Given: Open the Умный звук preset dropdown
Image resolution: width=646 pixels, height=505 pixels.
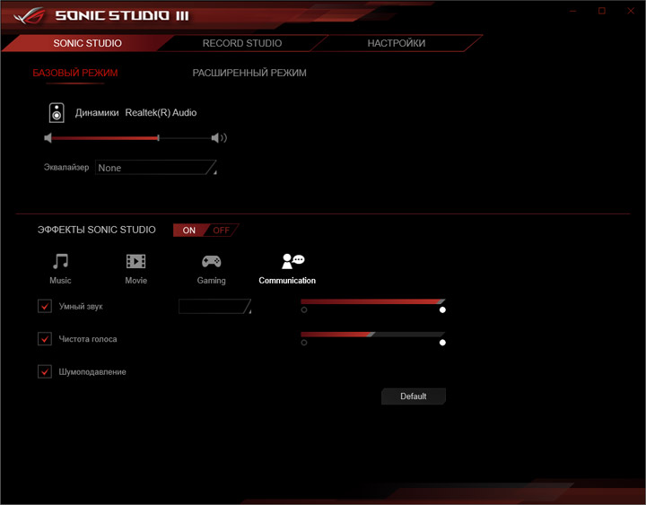Looking at the screenshot, I should [x=214, y=307].
